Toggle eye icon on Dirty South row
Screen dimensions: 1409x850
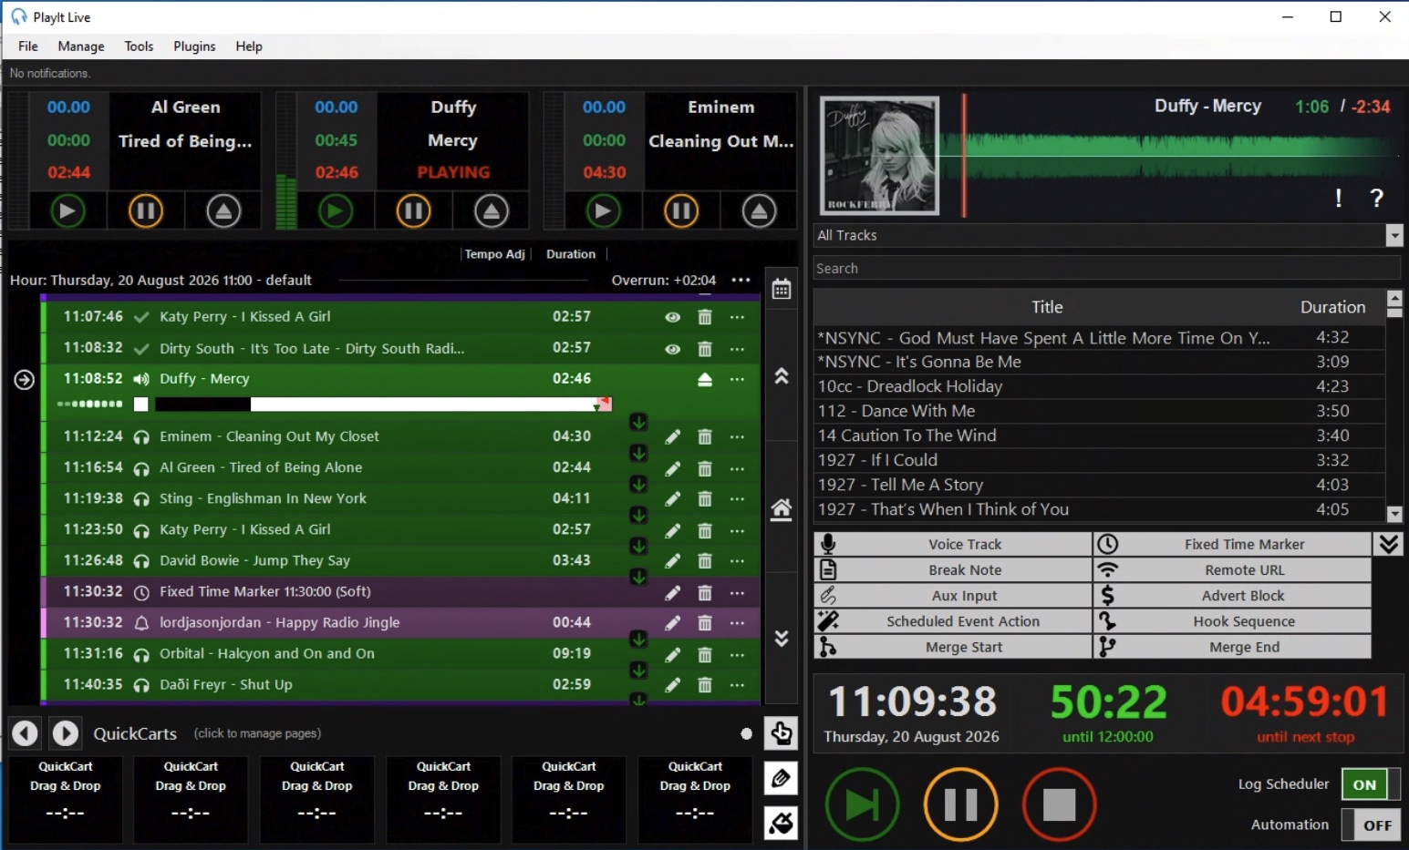tap(672, 349)
